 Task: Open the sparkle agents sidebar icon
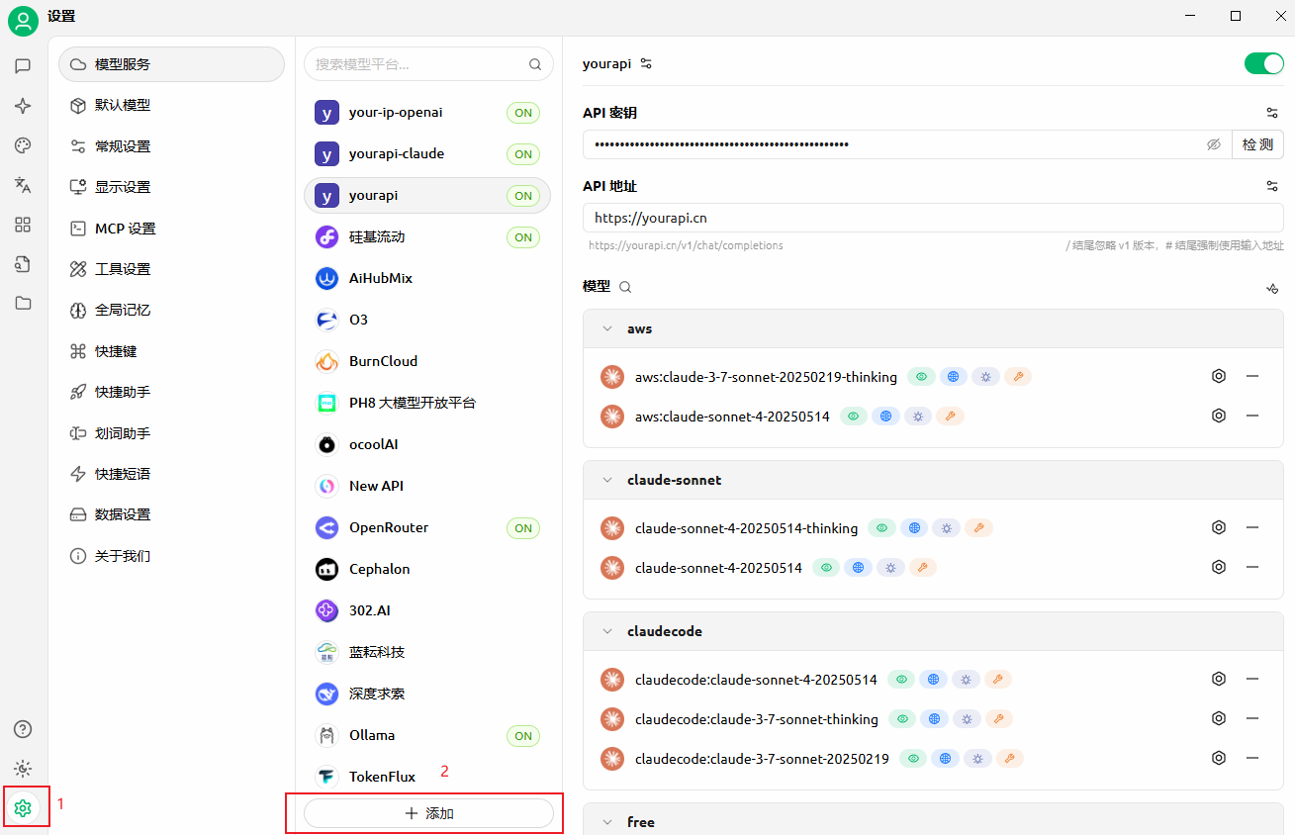(x=23, y=106)
